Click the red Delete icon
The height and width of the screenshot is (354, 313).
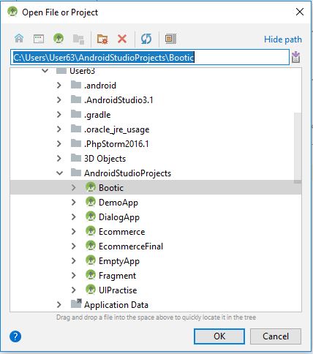122,39
